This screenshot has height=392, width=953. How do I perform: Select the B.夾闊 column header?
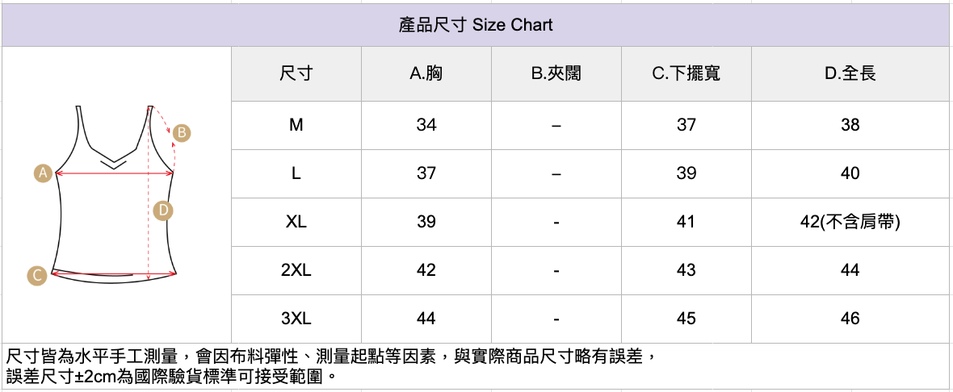coord(556,73)
